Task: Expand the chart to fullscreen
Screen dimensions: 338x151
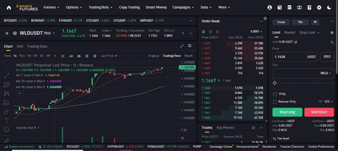Action: point(182,46)
